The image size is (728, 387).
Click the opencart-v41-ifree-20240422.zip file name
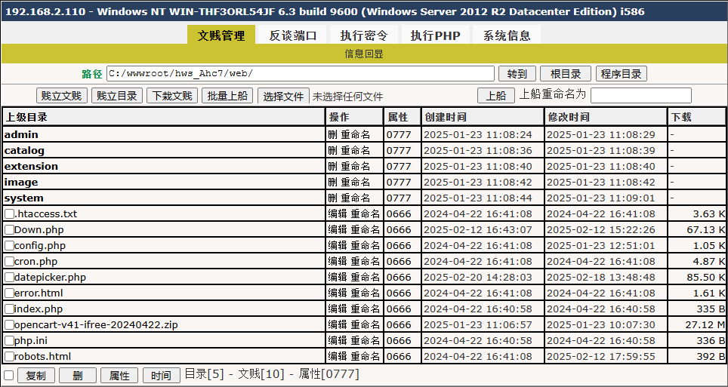(x=96, y=325)
